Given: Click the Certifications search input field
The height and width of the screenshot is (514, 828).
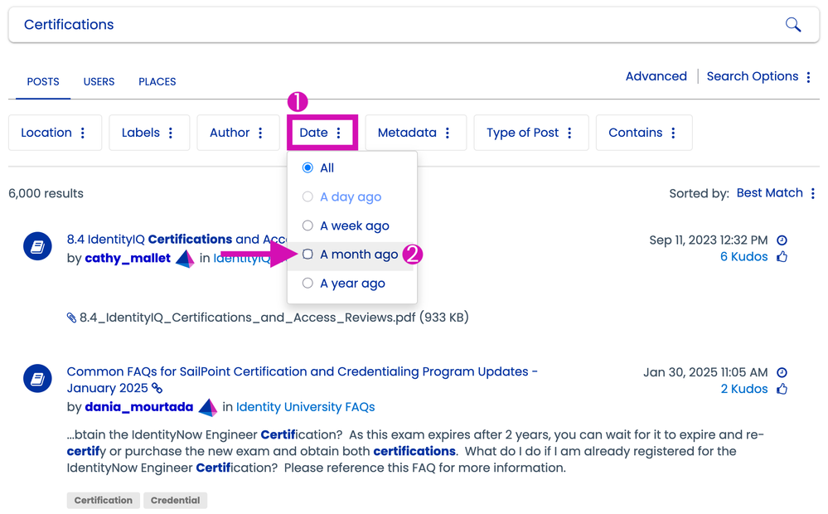Looking at the screenshot, I should pos(390,25).
